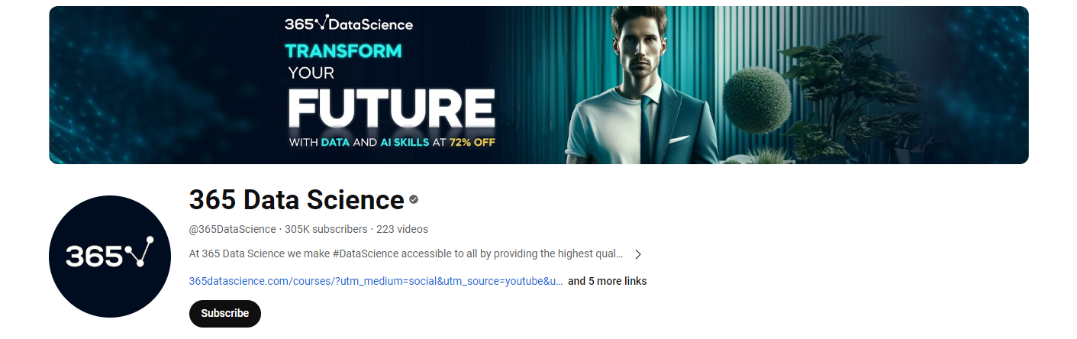Click the 223 videos count
This screenshot has width=1077, height=339.
(402, 229)
